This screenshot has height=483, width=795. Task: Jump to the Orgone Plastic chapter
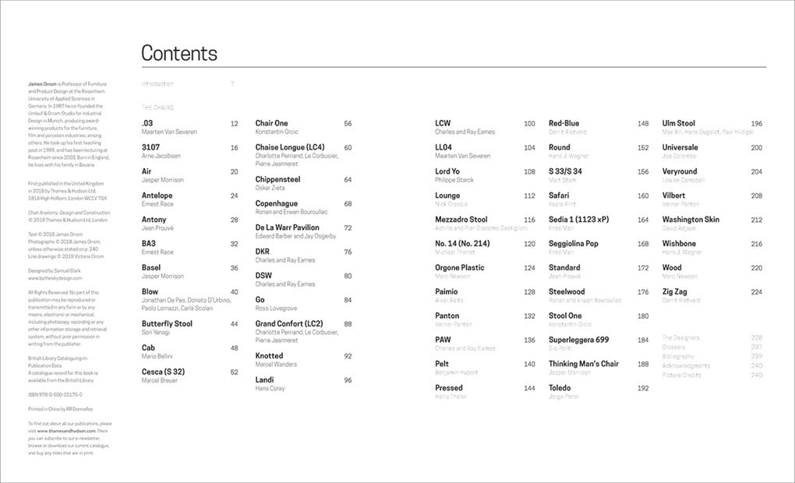[459, 268]
